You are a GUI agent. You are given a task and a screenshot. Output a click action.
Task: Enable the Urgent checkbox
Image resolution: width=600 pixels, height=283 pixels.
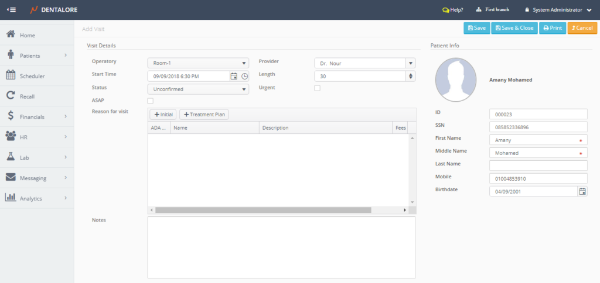point(318,88)
